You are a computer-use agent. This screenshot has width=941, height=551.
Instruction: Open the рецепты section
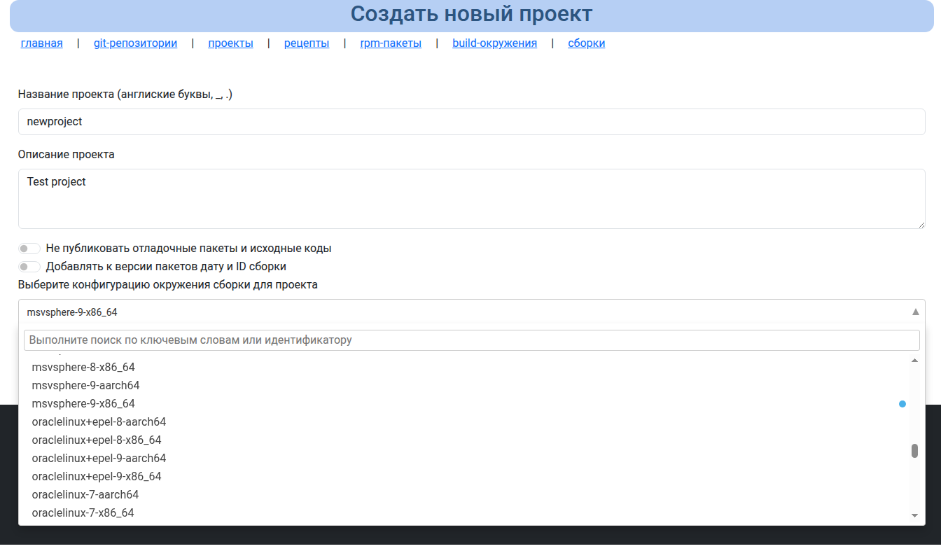pyautogui.click(x=306, y=43)
